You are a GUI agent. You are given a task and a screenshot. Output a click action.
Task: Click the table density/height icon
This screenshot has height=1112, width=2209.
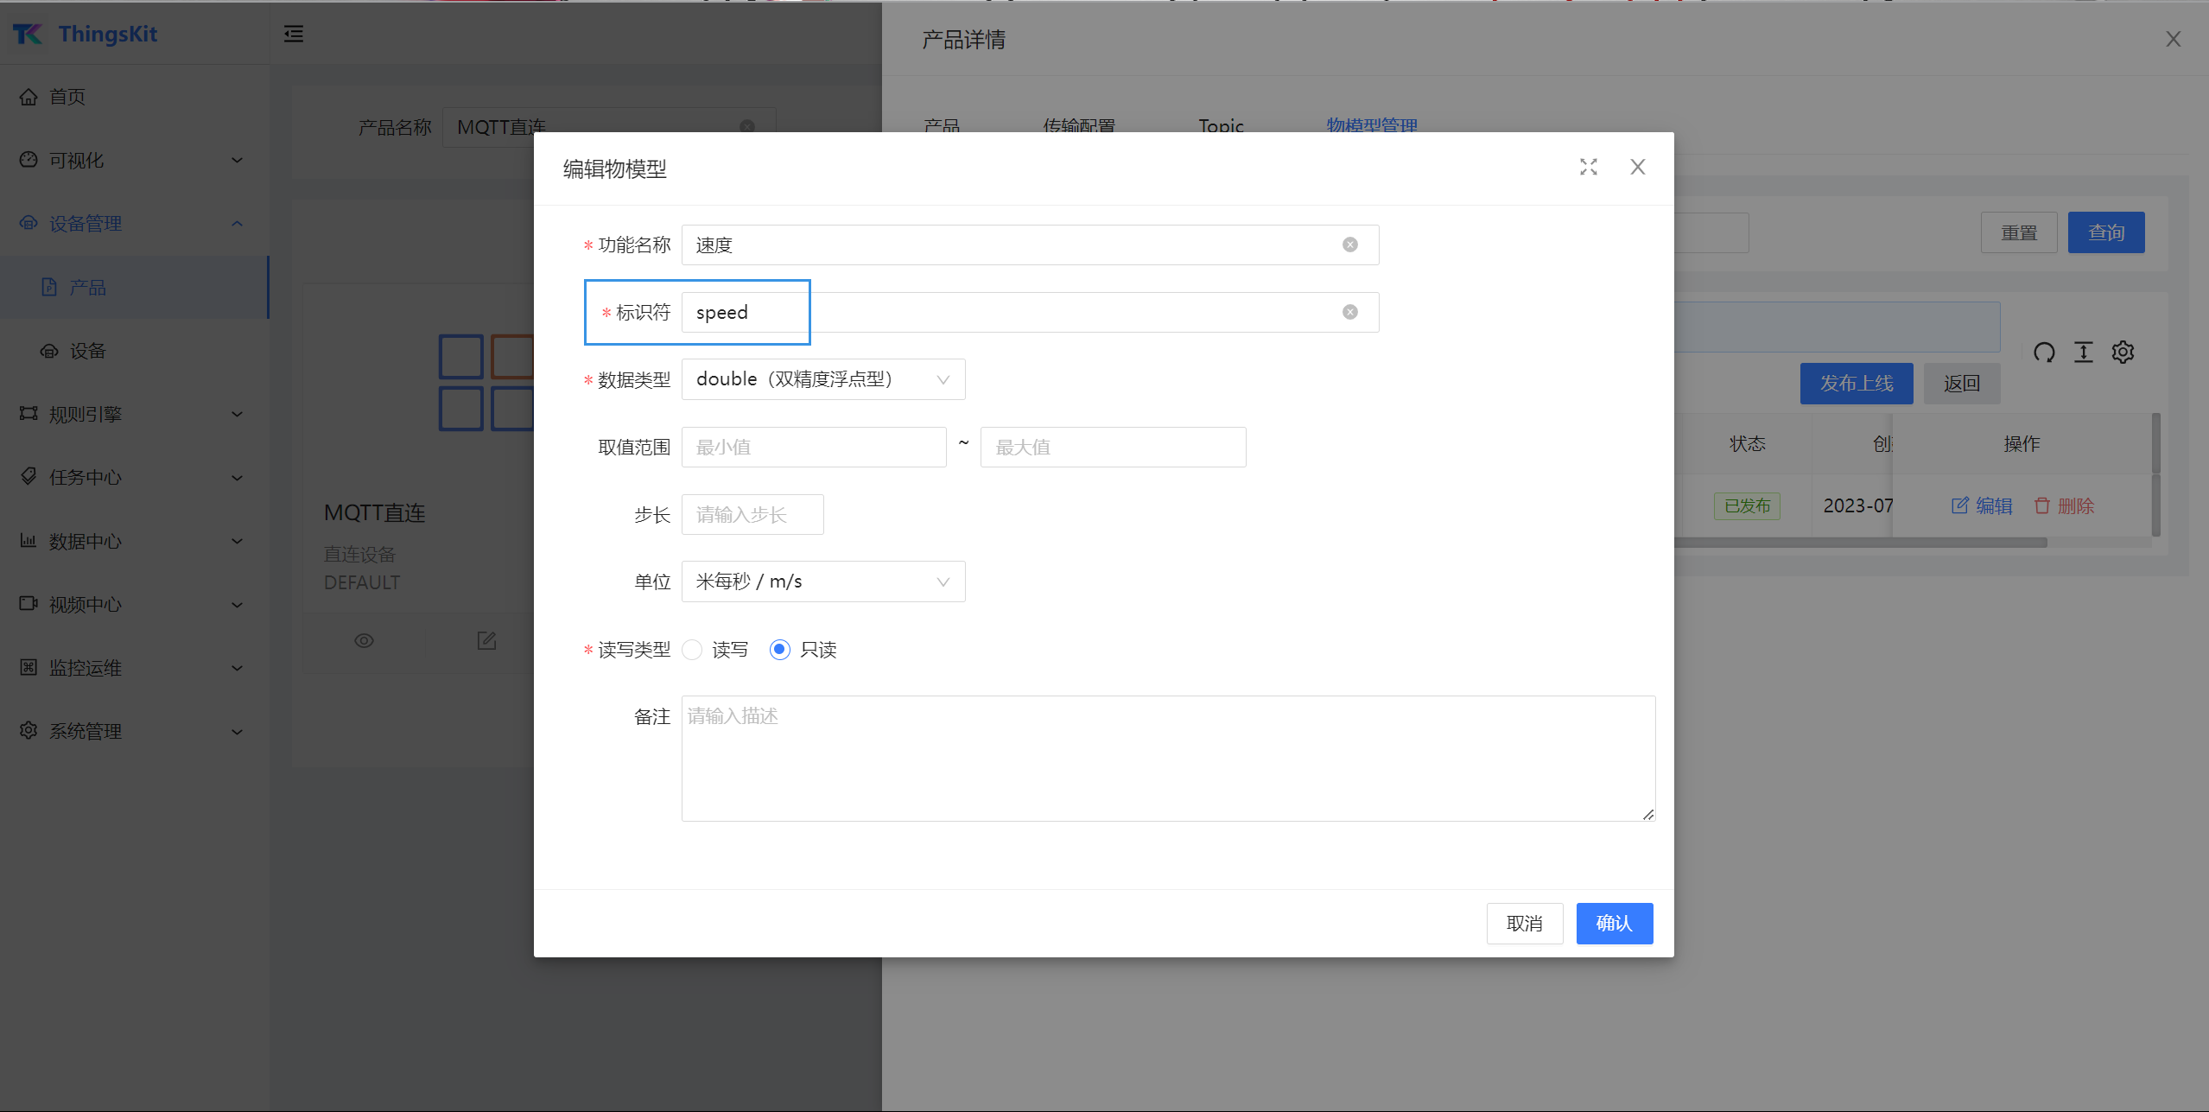click(2083, 353)
